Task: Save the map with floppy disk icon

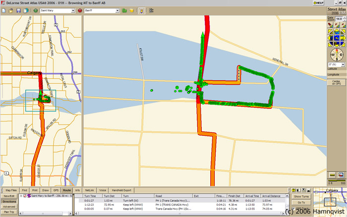Action: coord(18,10)
